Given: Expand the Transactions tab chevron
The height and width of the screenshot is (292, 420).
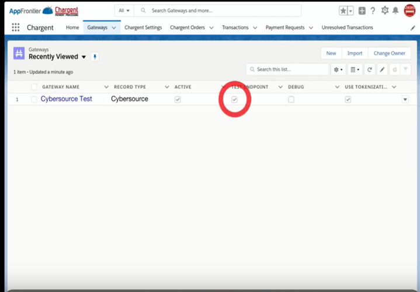Looking at the screenshot, I should click(255, 28).
